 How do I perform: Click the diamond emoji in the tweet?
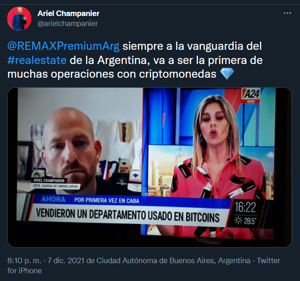pos(227,74)
